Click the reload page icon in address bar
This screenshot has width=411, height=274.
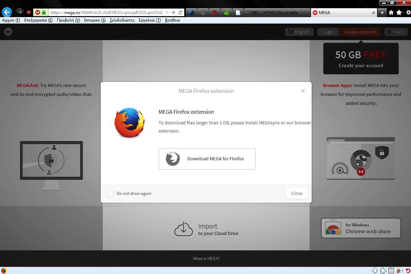tap(180, 12)
